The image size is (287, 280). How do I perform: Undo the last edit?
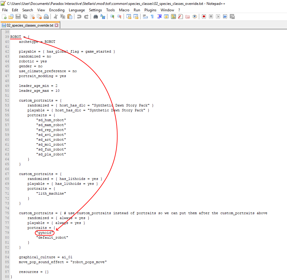click(79, 17)
